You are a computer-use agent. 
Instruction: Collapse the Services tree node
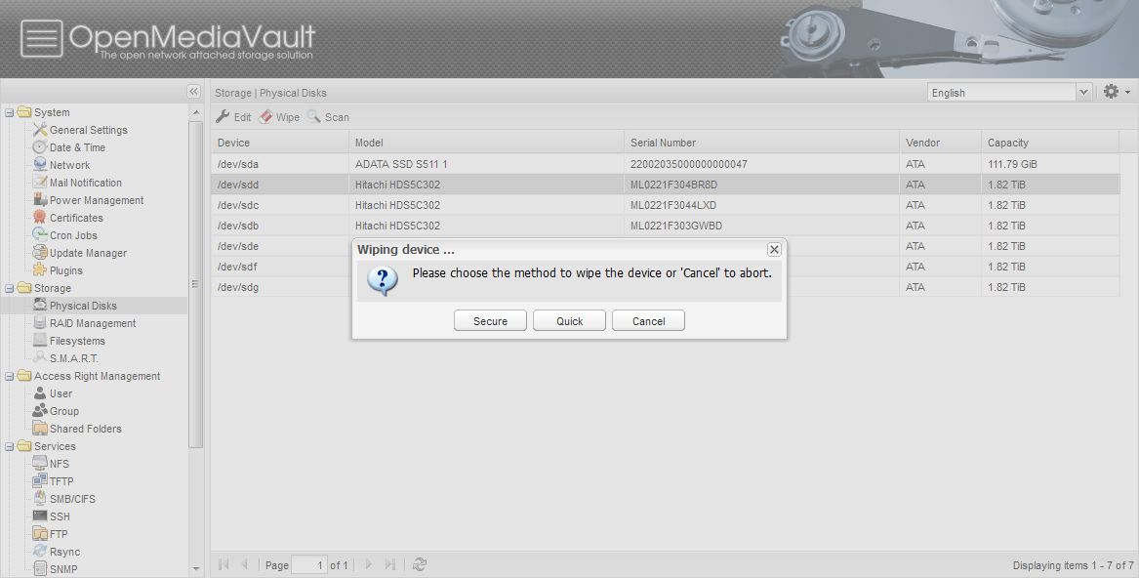tap(10, 446)
